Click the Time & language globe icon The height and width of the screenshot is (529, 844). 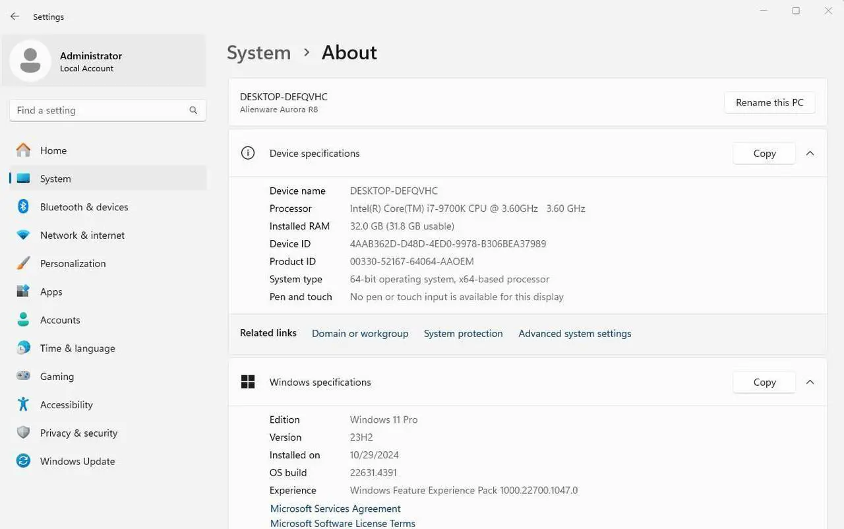[23, 348]
